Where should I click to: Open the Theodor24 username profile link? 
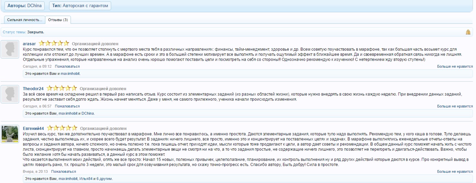[33, 89]
